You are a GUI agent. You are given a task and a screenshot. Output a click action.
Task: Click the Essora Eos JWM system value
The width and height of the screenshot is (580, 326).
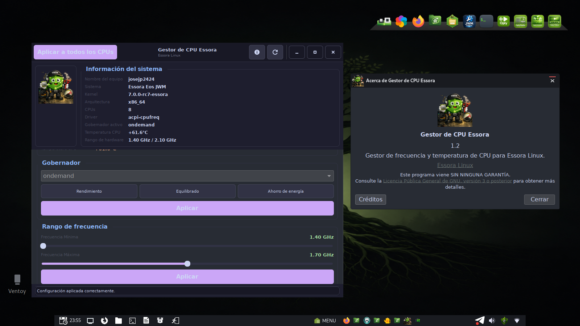(x=147, y=87)
